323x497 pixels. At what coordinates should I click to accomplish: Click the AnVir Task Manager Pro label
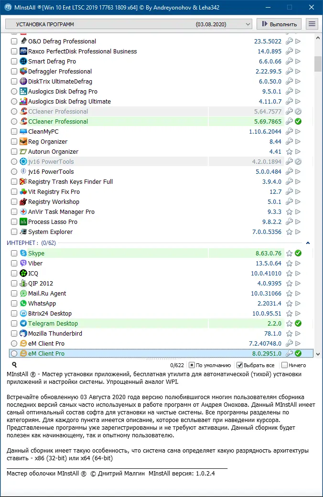coord(61,211)
